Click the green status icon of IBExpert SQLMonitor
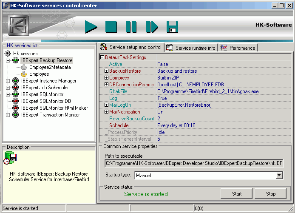Screen dimensions: 295x213 coord(15,94)
